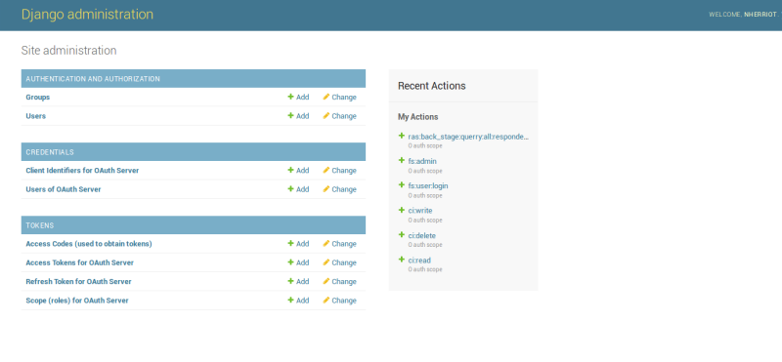Click plus icon beside ci:write recent action
The image size is (782, 362).
pos(402,210)
